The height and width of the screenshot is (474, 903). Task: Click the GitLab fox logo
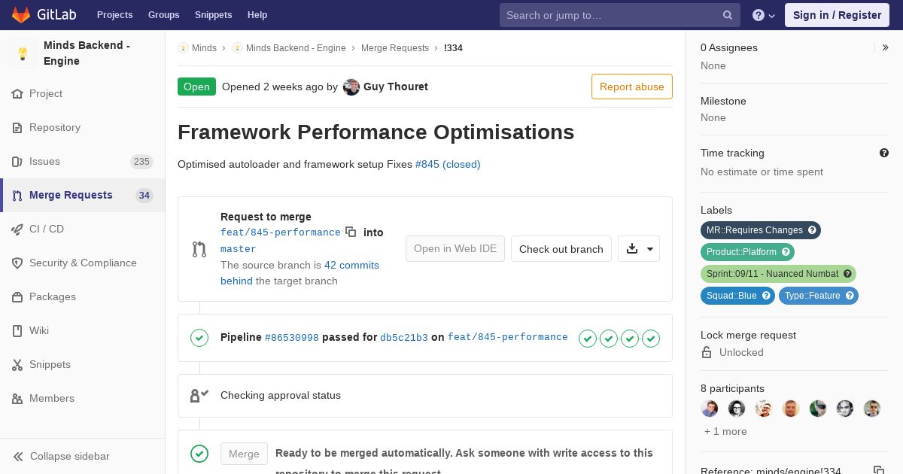point(21,15)
